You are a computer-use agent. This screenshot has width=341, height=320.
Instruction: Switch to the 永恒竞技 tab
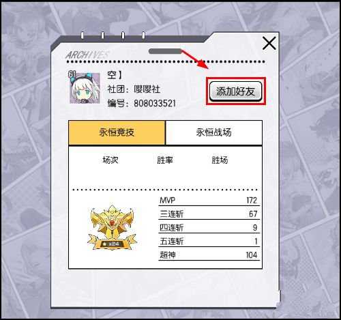(117, 132)
